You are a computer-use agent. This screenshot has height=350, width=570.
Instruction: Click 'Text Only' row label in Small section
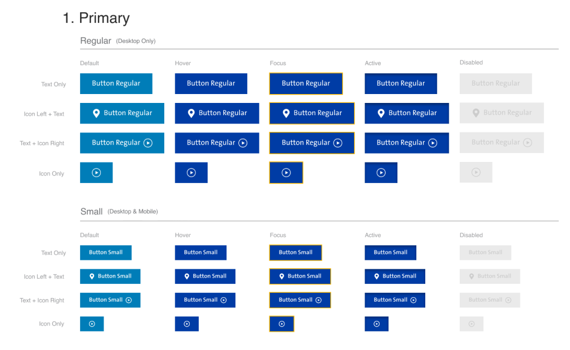click(53, 253)
